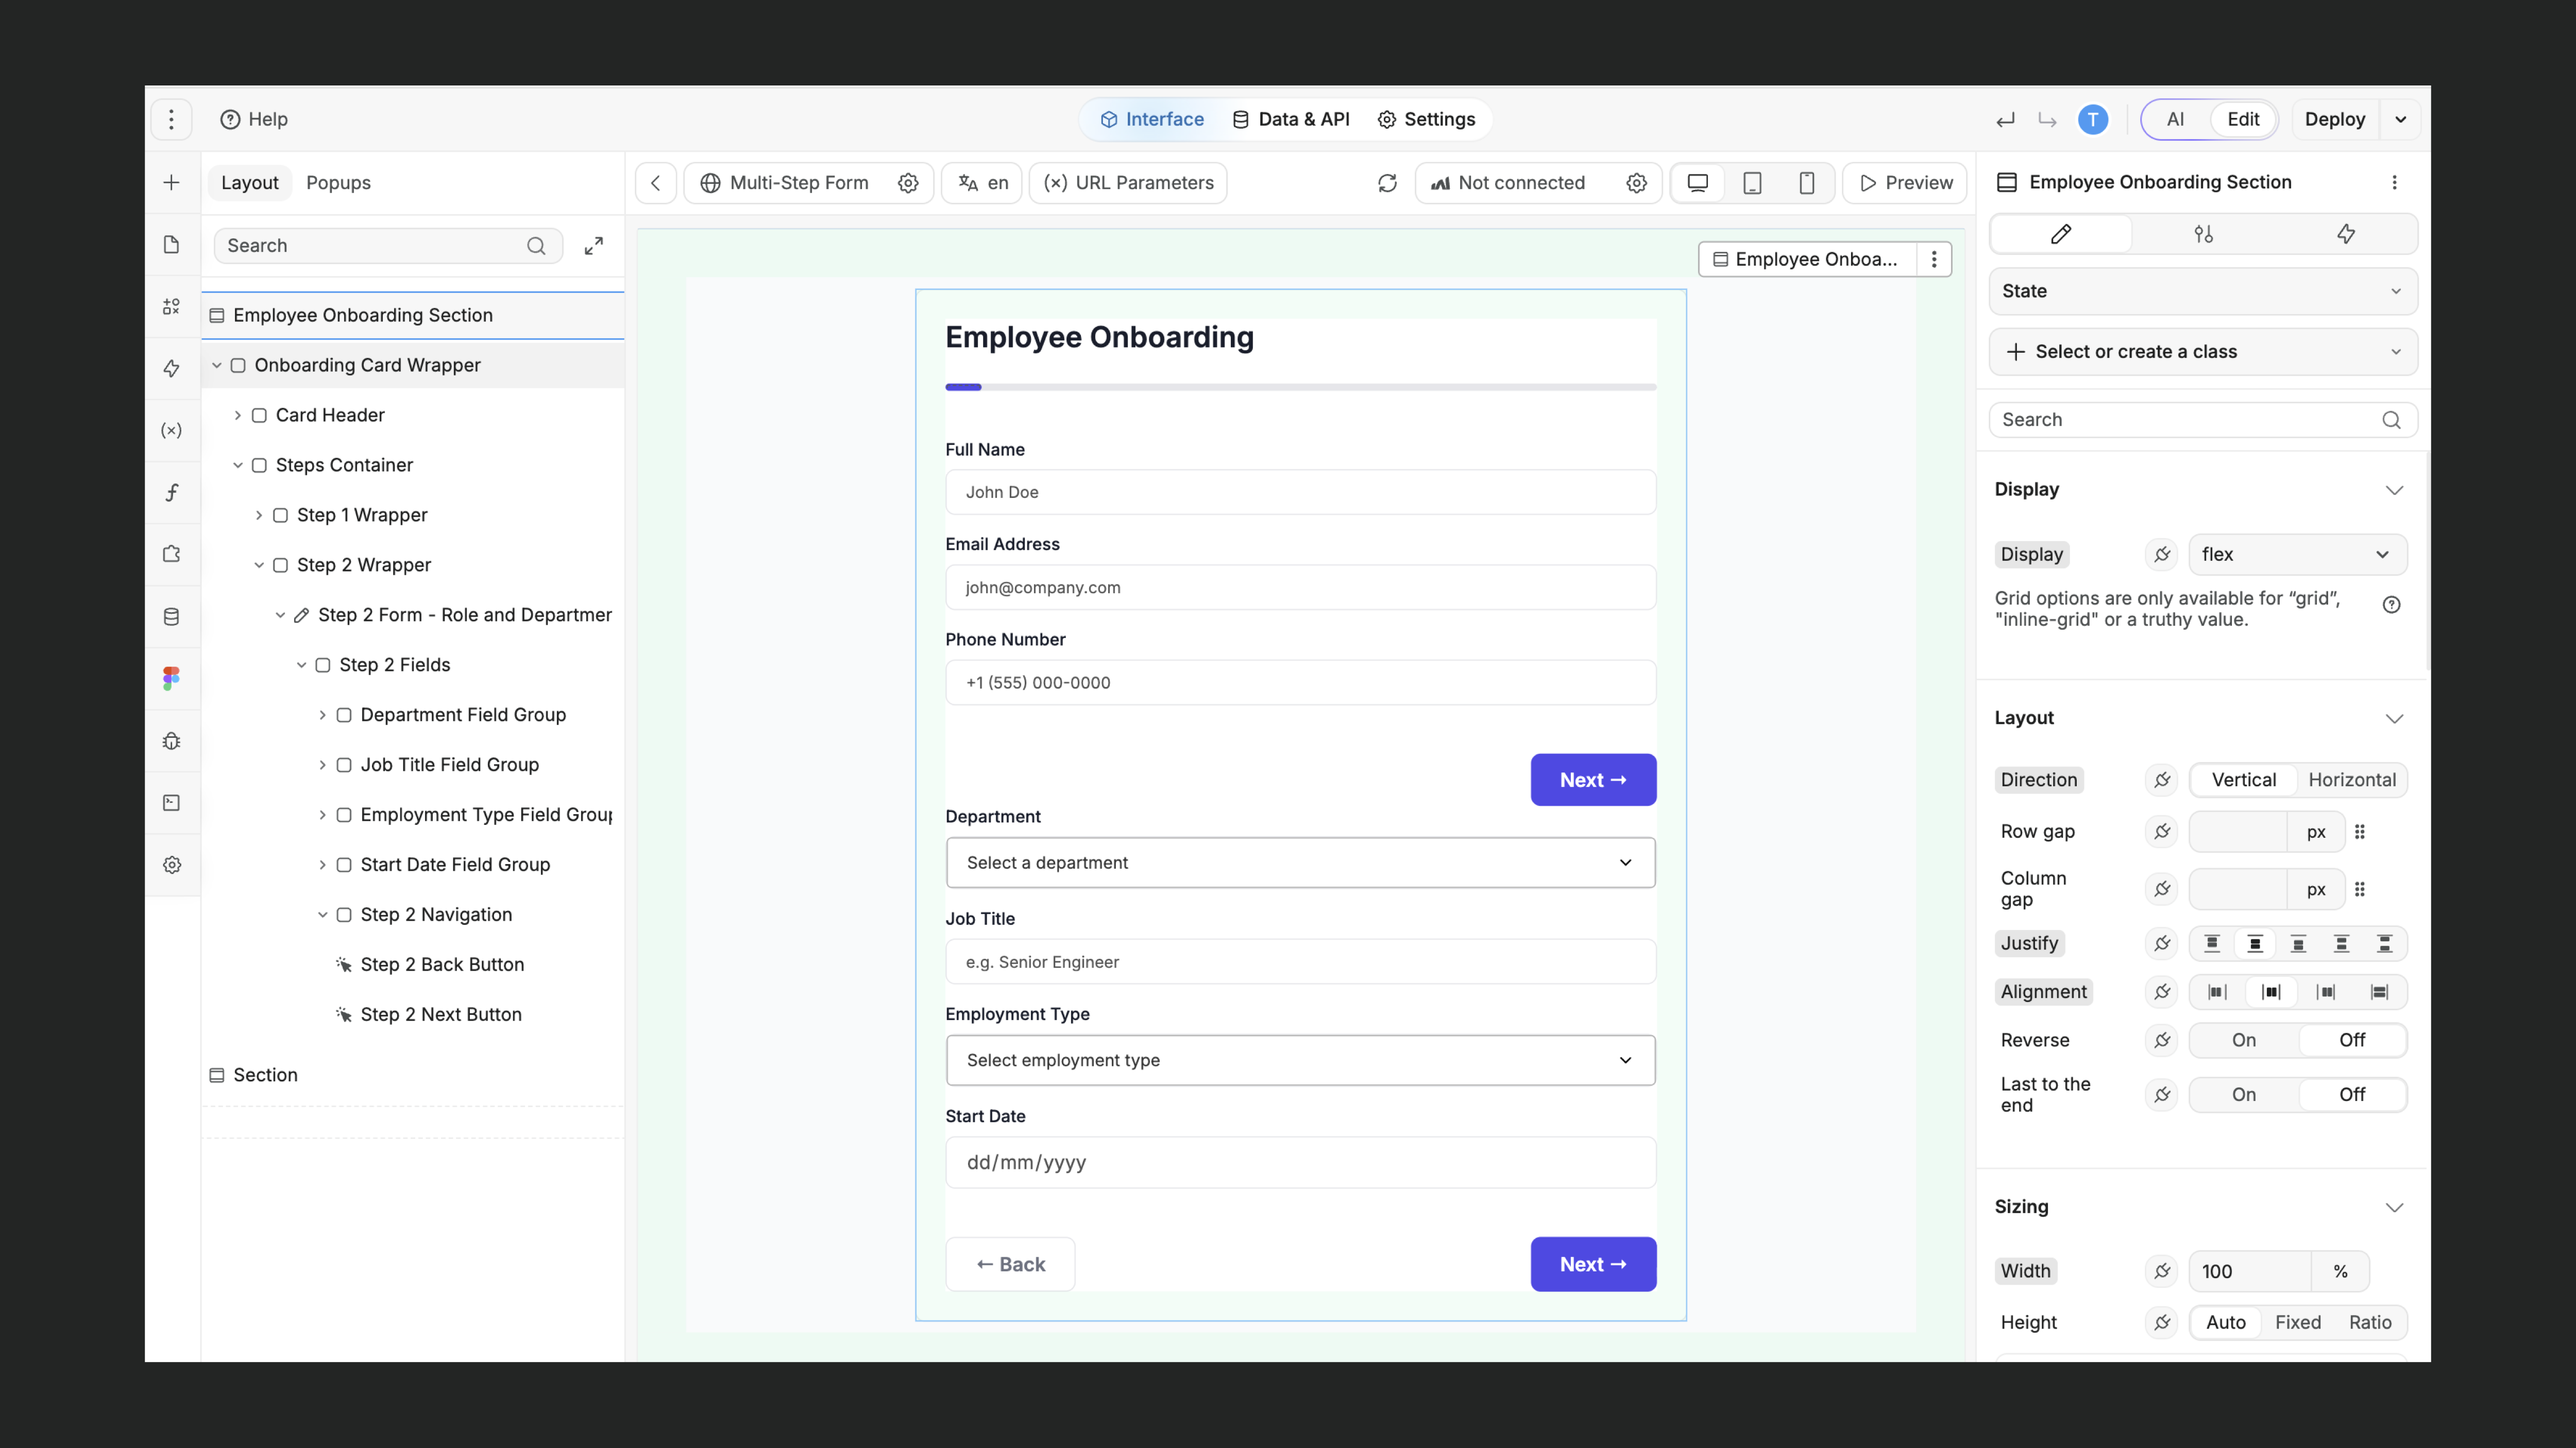
Task: Click the undo arrow in top bar
Action: tap(2005, 120)
